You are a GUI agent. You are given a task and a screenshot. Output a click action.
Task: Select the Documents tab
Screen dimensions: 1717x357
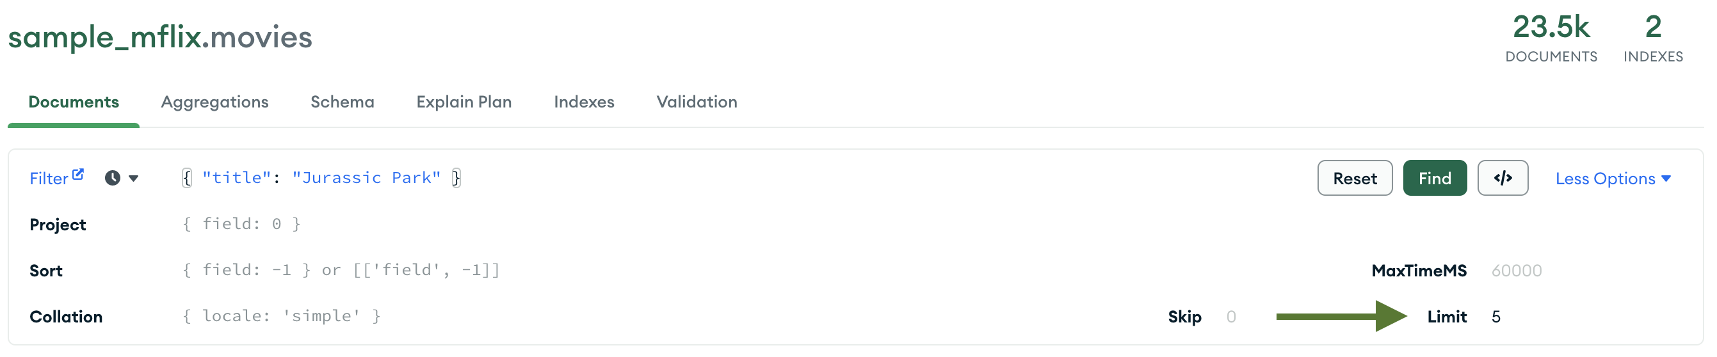coord(74,102)
